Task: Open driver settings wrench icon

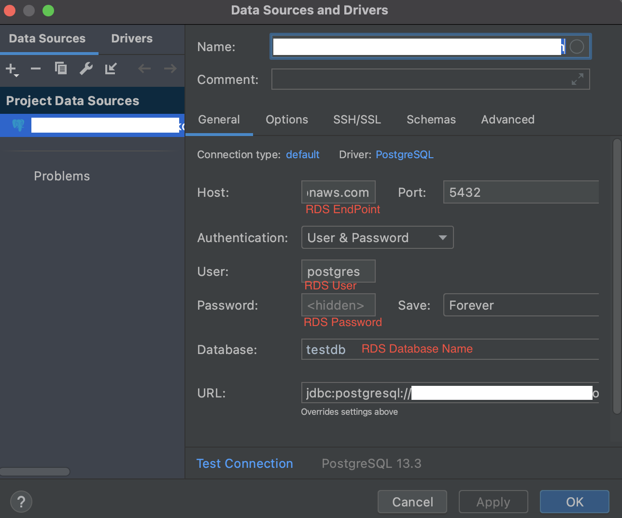Action: click(86, 68)
